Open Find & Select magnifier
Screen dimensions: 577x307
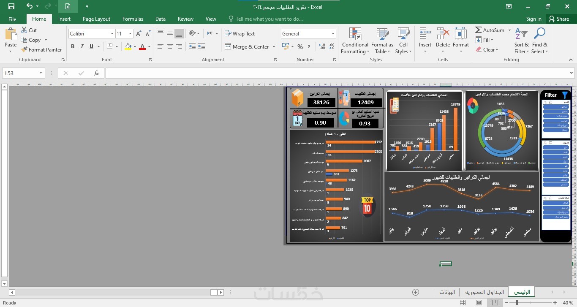tap(540, 41)
